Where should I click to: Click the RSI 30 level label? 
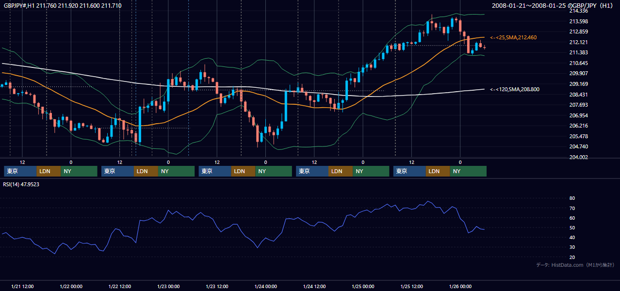[x=572, y=247]
